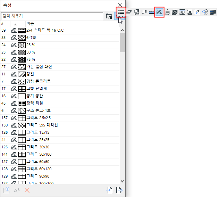Select the '가는 일점 쇄선' fill
Image resolution: width=217 pixels, height=197 pixels.
[x=60, y=67]
